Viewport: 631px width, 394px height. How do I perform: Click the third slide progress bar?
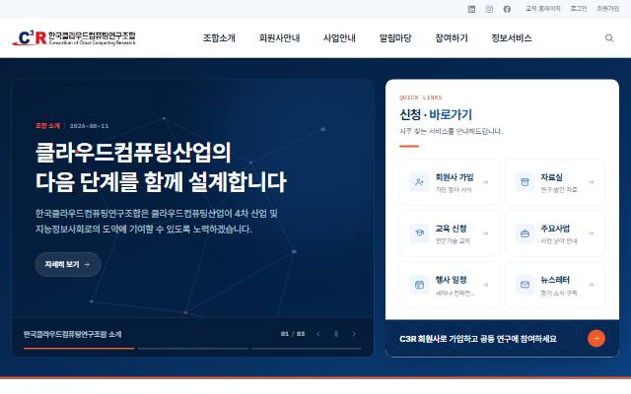click(307, 349)
